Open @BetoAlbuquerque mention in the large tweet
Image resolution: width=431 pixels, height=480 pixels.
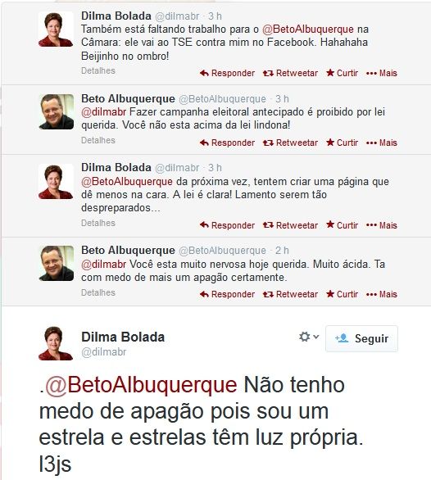click(141, 384)
